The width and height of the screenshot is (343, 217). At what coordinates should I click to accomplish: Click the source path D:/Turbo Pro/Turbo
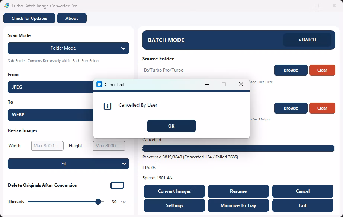click(164, 70)
